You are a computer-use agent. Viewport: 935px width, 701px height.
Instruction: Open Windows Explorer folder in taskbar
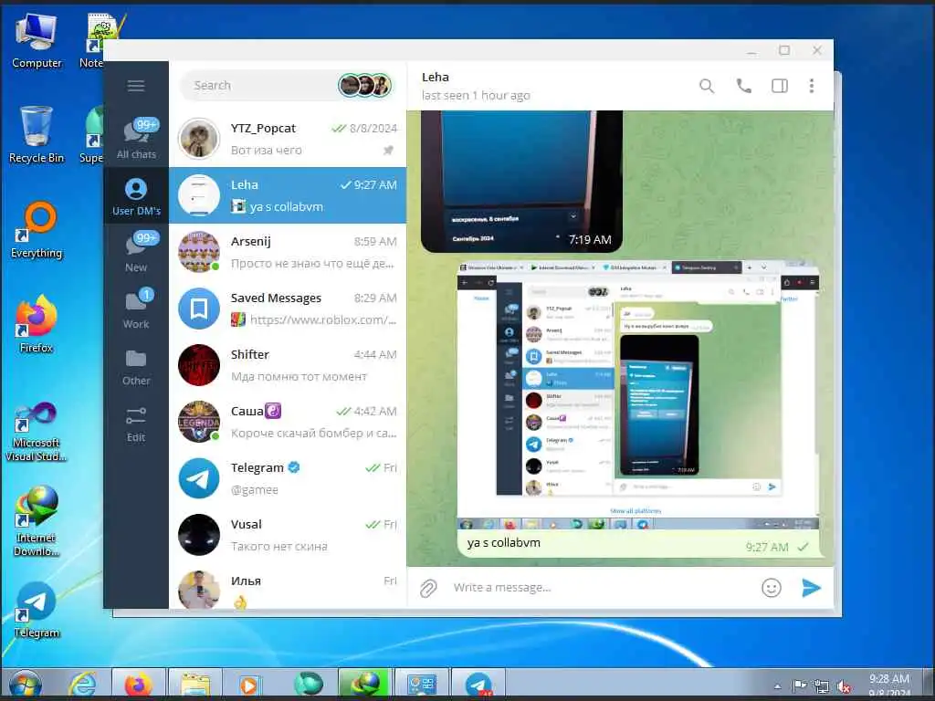195,685
